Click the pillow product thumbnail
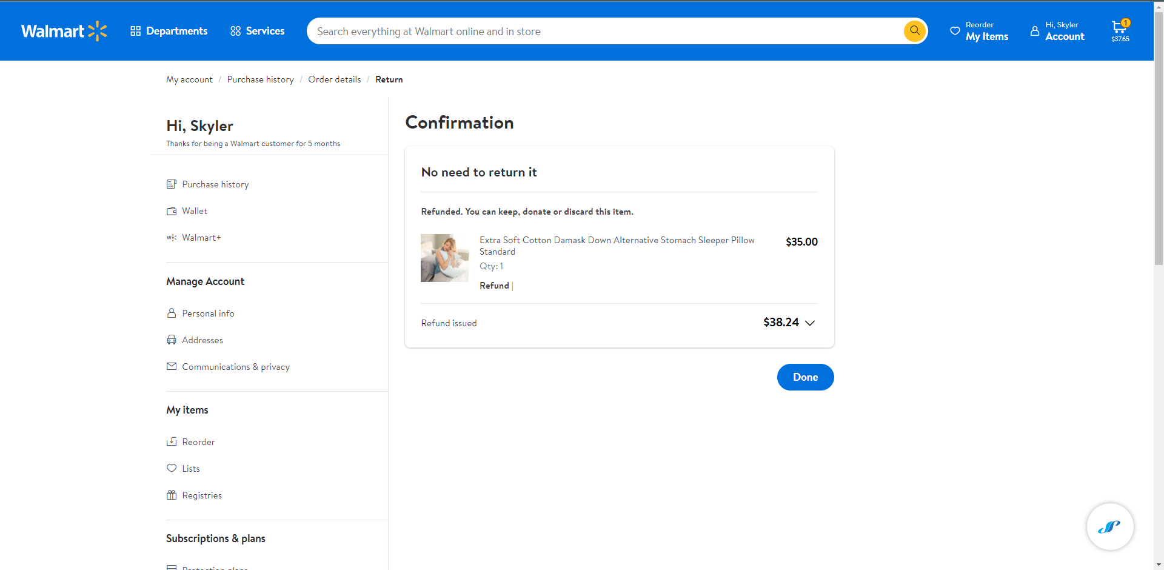The image size is (1164, 570). (444, 258)
